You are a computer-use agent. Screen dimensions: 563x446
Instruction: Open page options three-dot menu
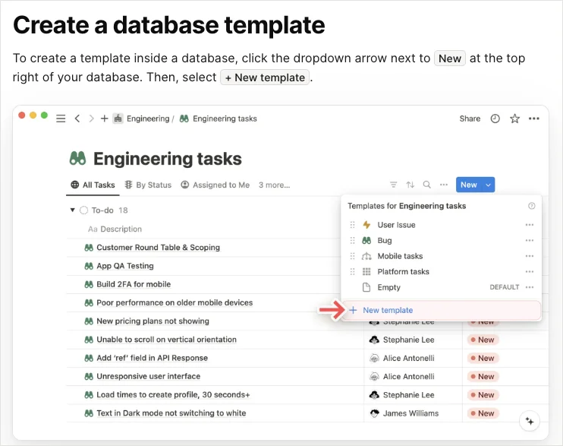click(534, 119)
